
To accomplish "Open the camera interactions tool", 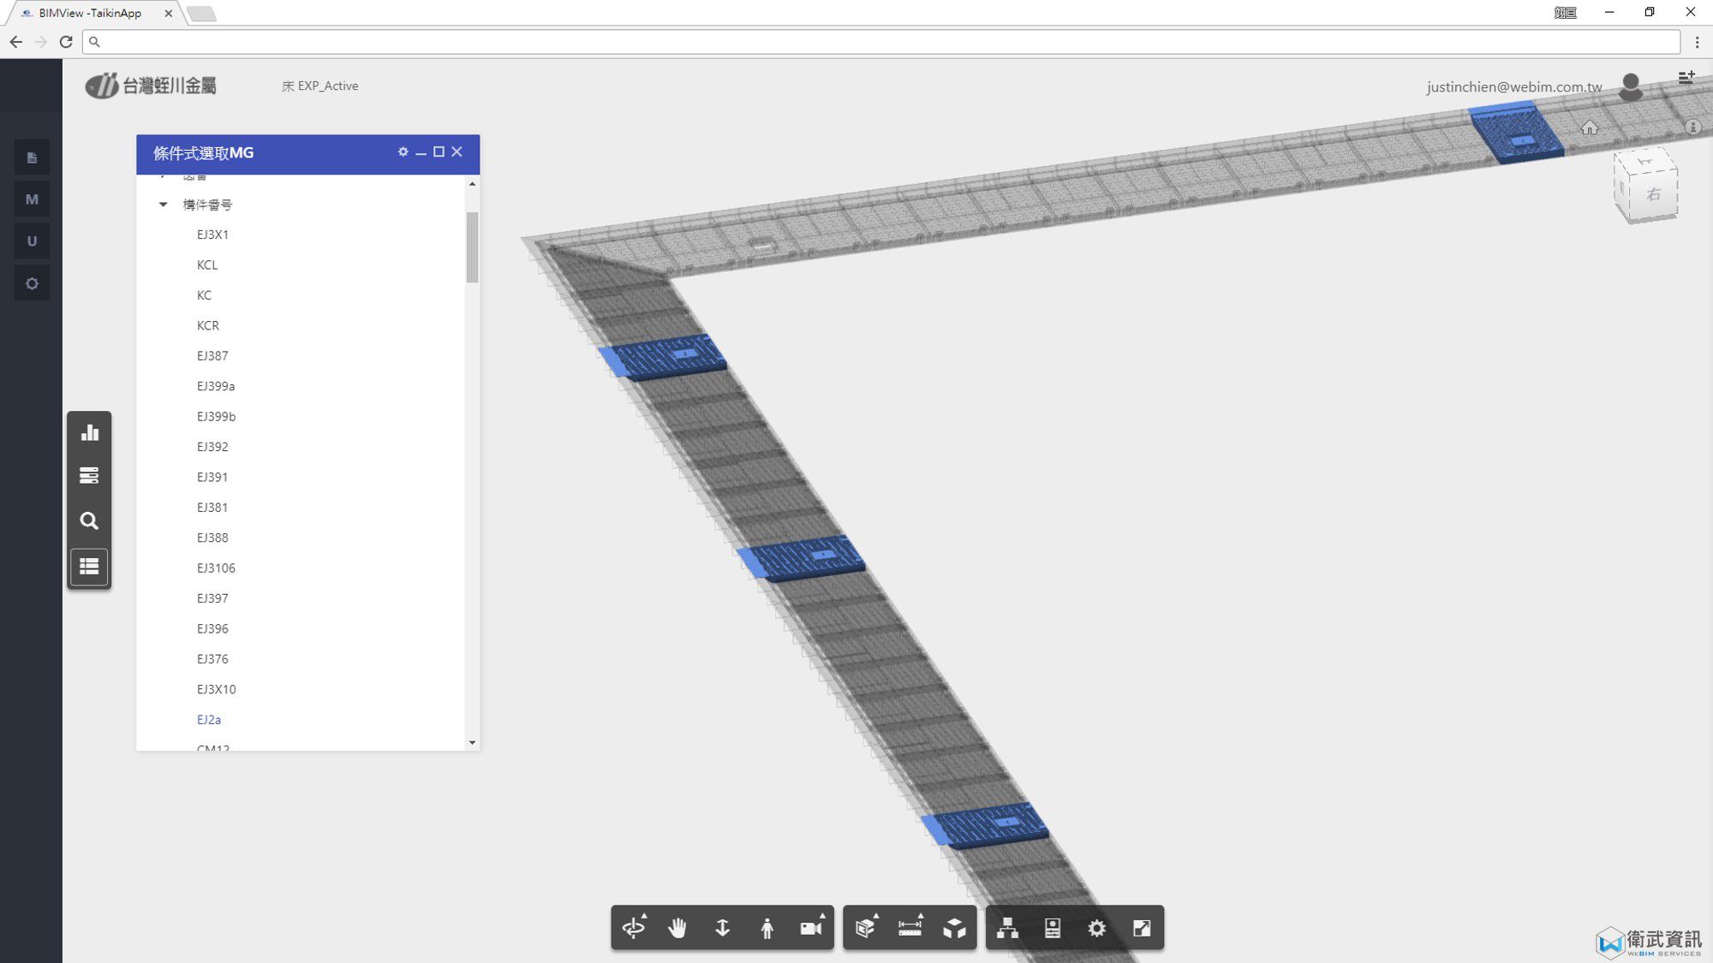I will click(x=810, y=928).
